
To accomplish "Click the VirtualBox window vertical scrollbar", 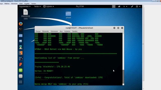I will coord(143,44).
